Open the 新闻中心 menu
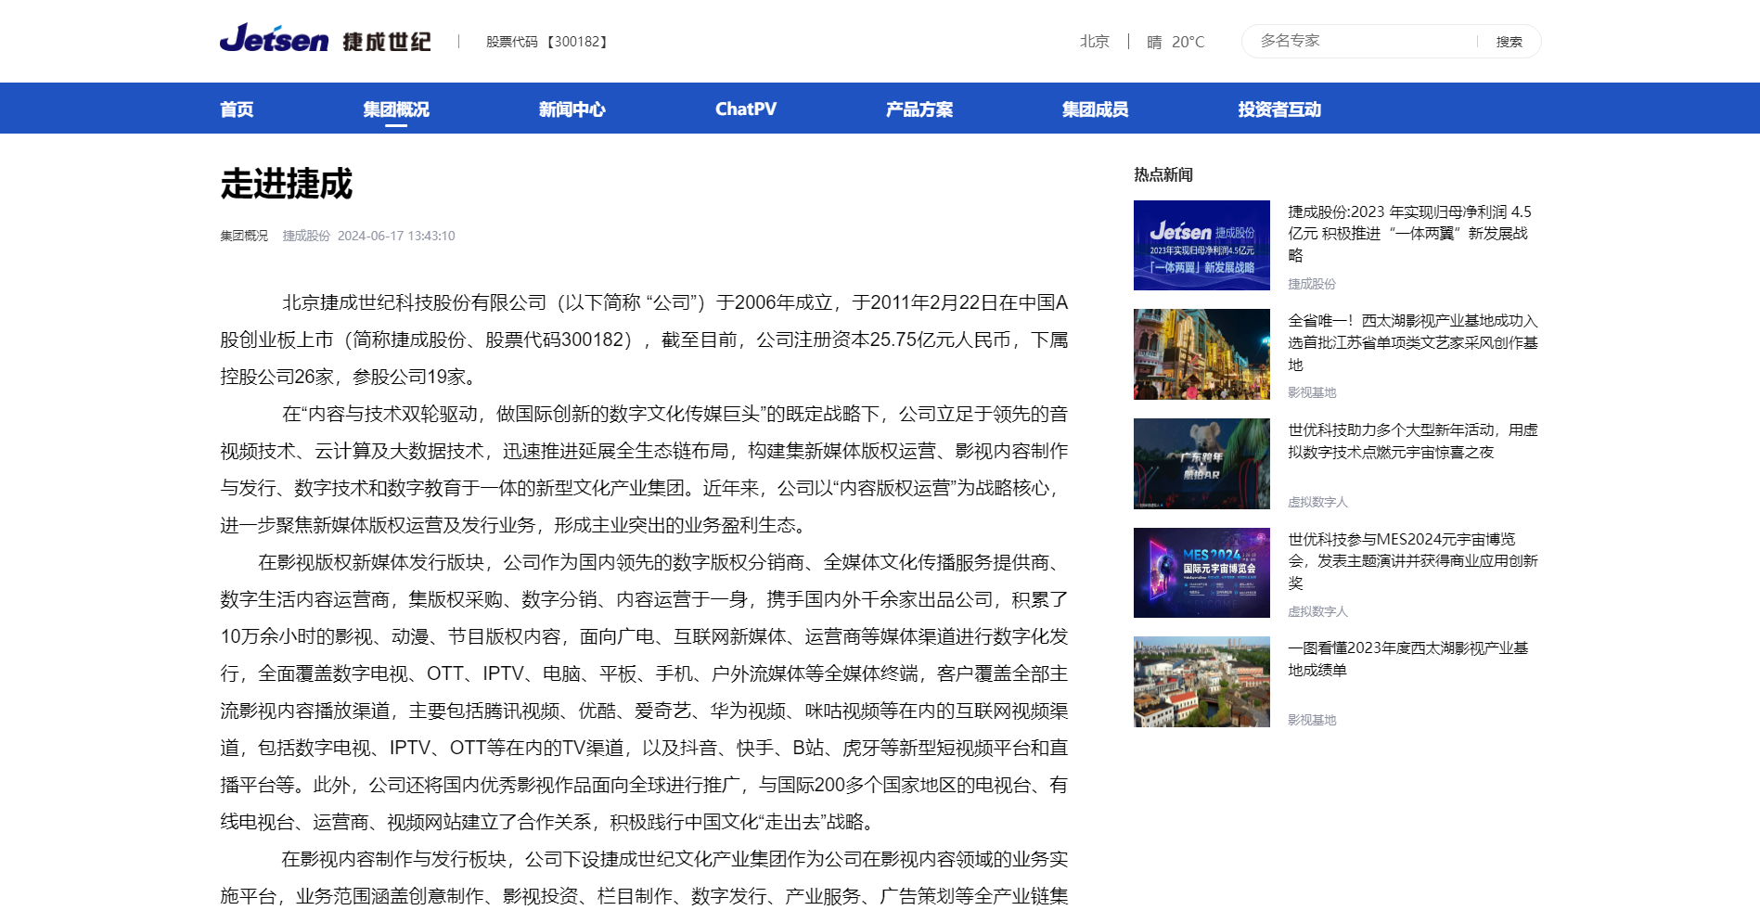1760x923 pixels. tap(572, 109)
